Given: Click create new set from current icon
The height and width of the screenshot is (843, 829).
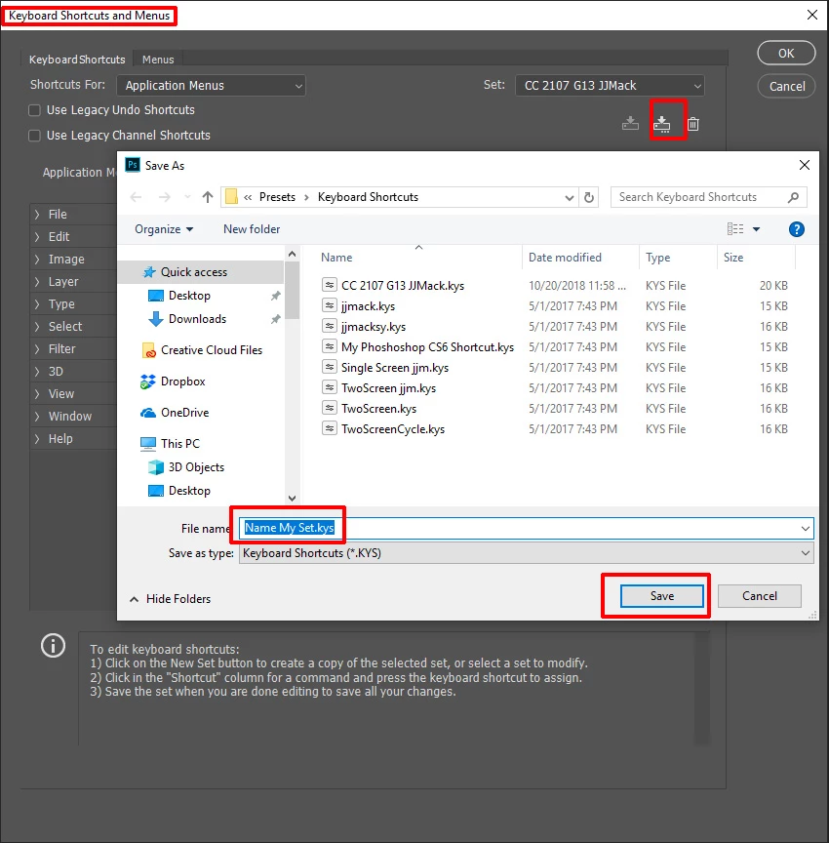Looking at the screenshot, I should [662, 124].
